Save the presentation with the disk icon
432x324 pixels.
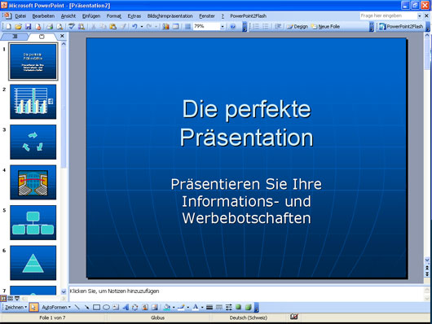[x=28, y=27]
